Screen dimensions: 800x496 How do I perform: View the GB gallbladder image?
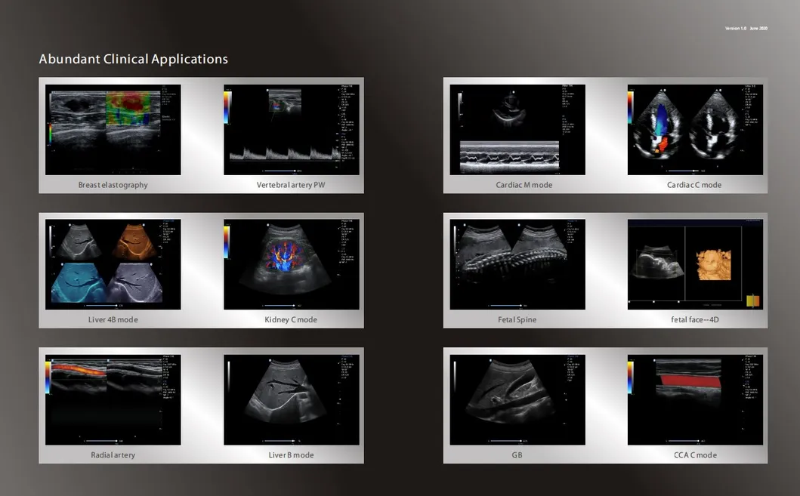516,399
